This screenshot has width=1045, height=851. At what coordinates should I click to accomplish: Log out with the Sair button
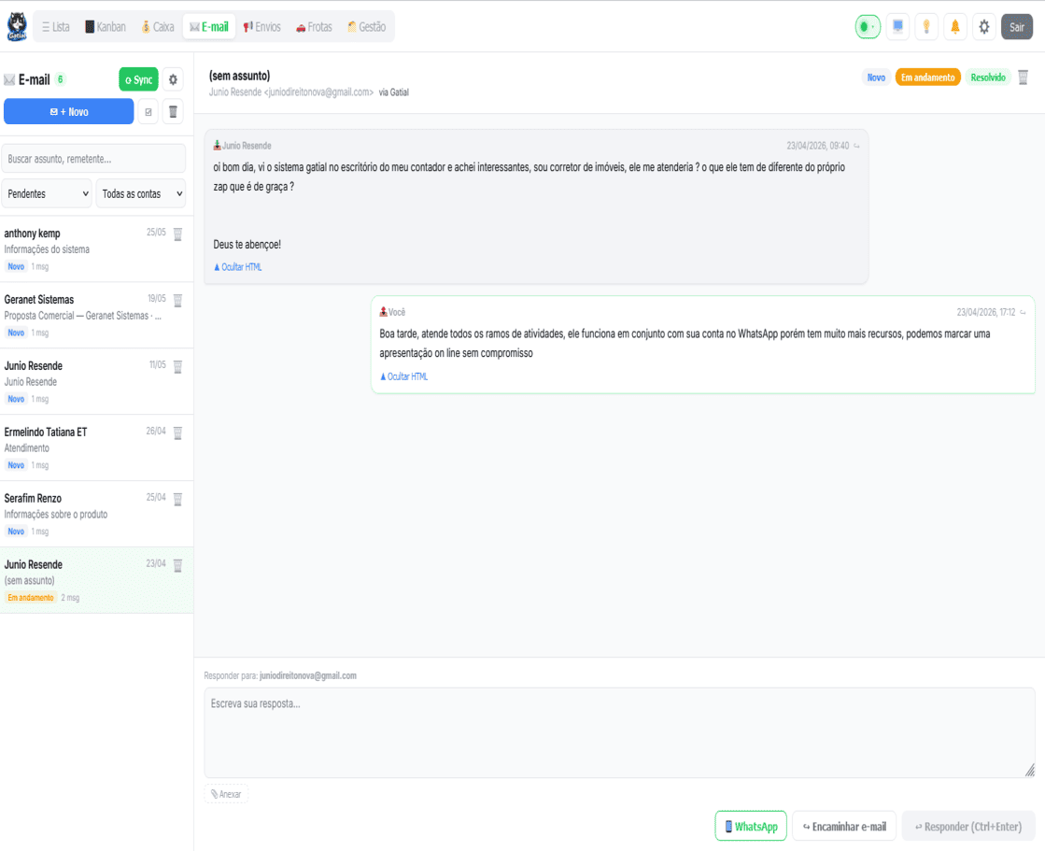click(1016, 27)
